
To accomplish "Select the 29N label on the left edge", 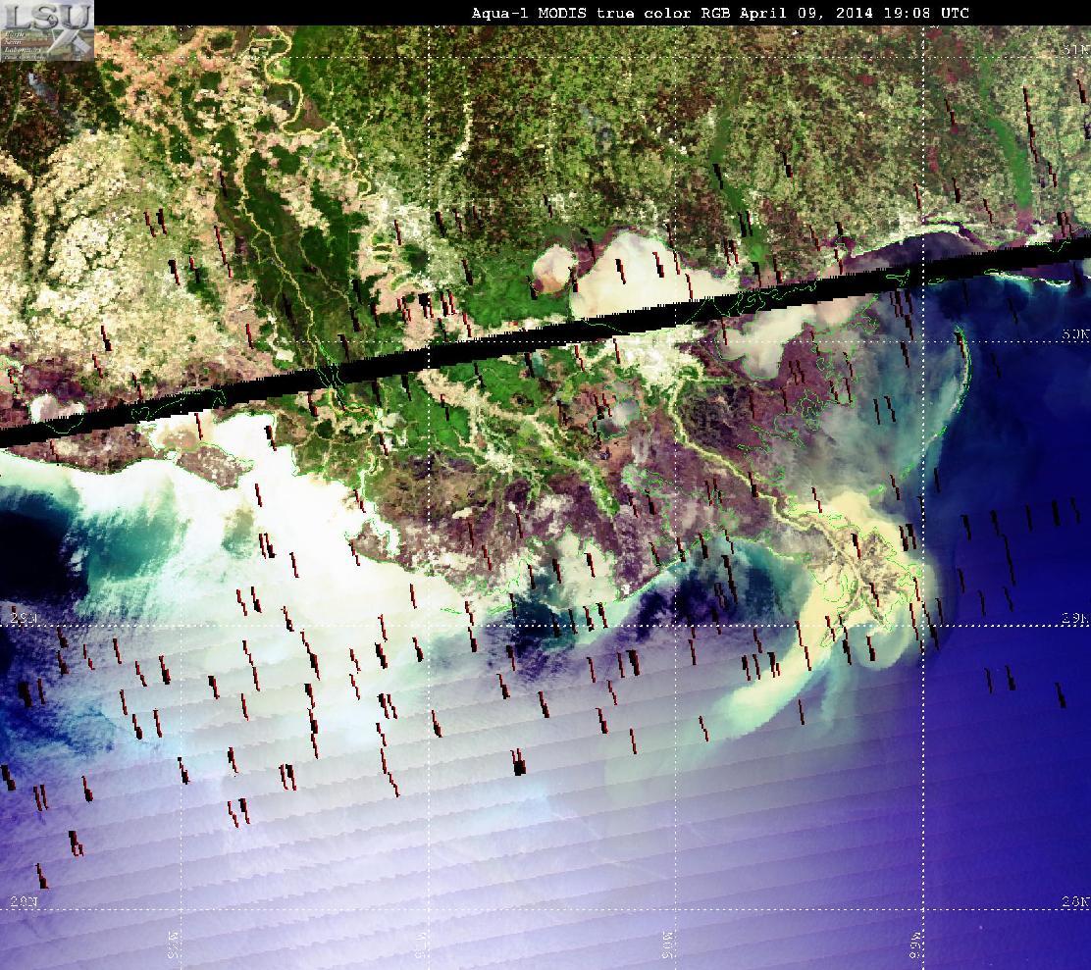I will tap(23, 618).
